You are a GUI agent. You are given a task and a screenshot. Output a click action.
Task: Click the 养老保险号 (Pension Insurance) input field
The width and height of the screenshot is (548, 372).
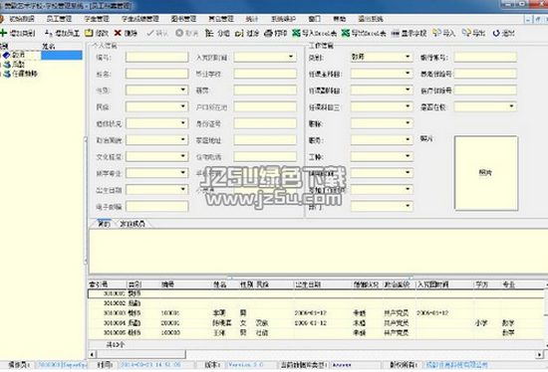click(485, 74)
